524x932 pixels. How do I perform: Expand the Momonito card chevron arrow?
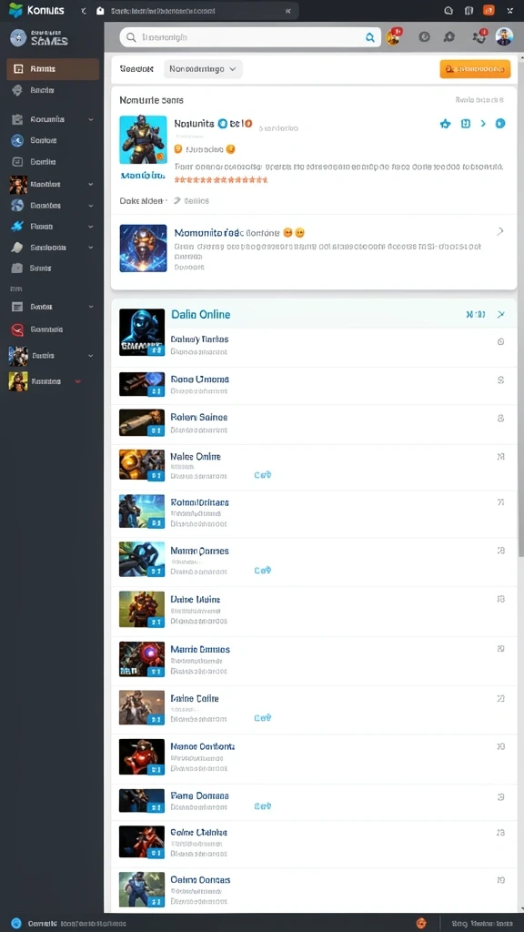click(x=500, y=231)
